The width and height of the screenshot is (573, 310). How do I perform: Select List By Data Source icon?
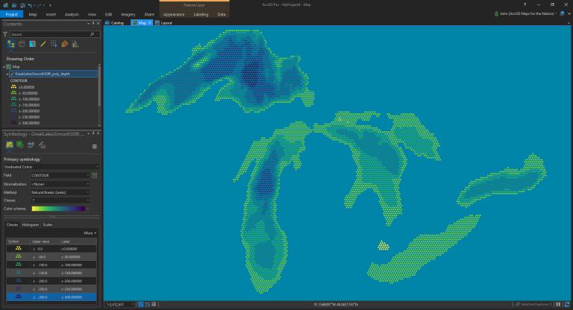(22, 44)
